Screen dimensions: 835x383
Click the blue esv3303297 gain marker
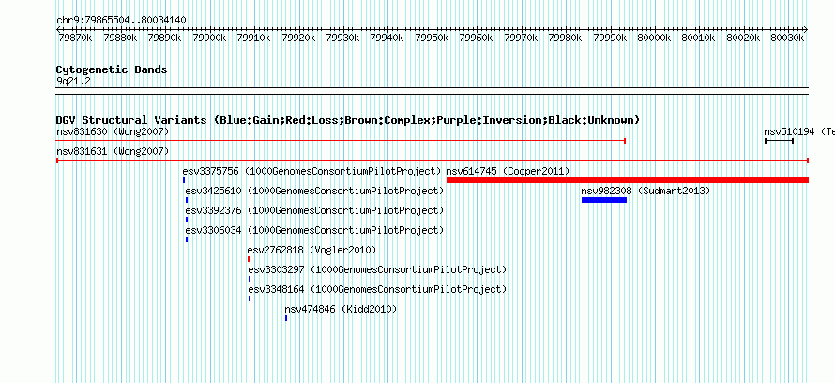coord(250,279)
